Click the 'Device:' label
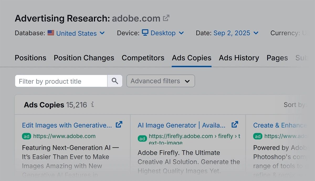 point(128,33)
